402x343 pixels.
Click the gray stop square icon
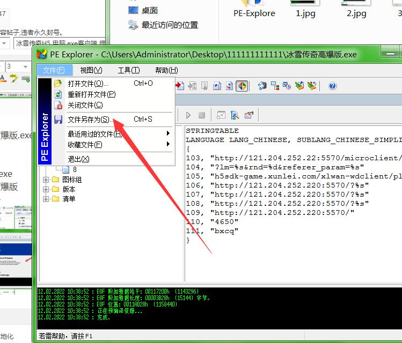point(202,115)
